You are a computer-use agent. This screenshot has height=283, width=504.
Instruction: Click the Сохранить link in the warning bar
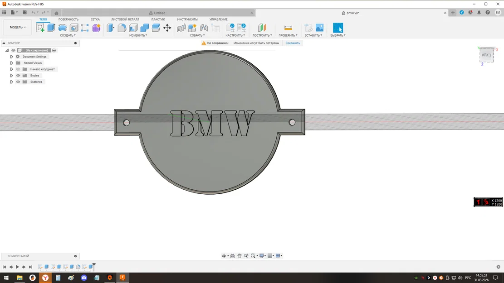coord(293,43)
